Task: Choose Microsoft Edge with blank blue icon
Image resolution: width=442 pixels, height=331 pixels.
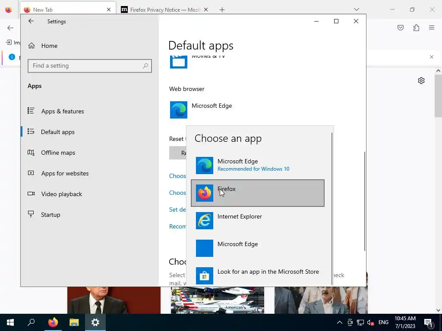Action: click(258, 248)
